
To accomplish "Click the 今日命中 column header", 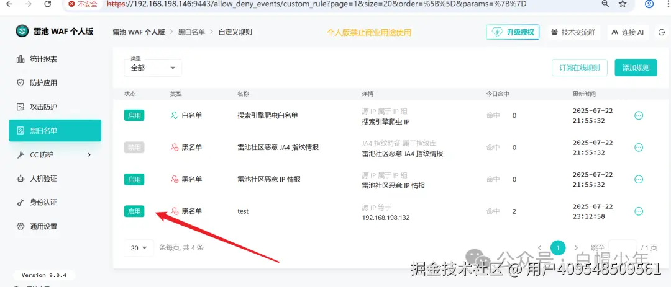I will 497,94.
